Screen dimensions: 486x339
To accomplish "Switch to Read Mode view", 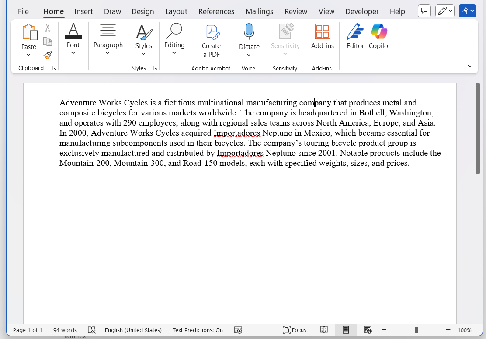I will [x=324, y=330].
